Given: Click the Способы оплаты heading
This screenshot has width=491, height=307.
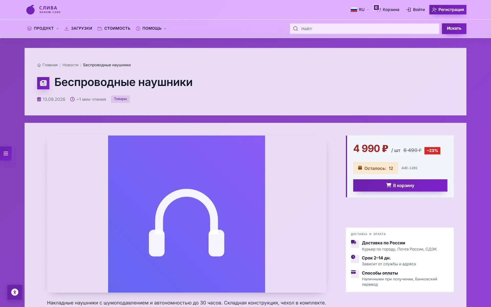Looking at the screenshot, I should 380,273.
